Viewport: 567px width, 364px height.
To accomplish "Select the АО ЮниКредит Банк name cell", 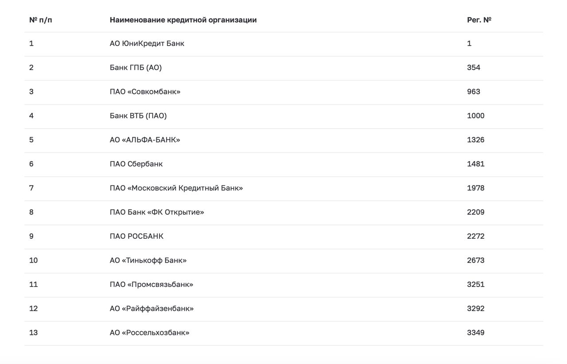I will coord(147,43).
